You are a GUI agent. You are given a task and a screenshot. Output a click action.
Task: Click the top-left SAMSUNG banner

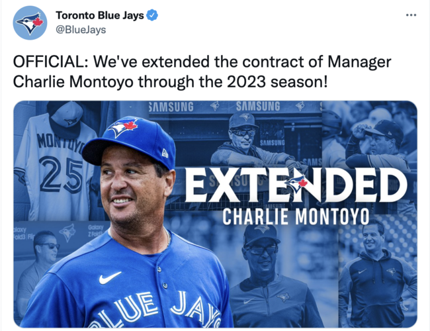[x=171, y=107]
